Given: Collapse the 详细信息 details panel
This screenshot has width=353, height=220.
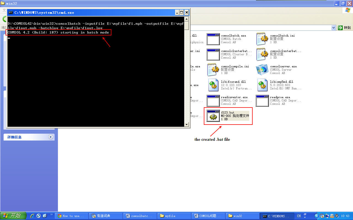Looking at the screenshot, I should (50, 137).
